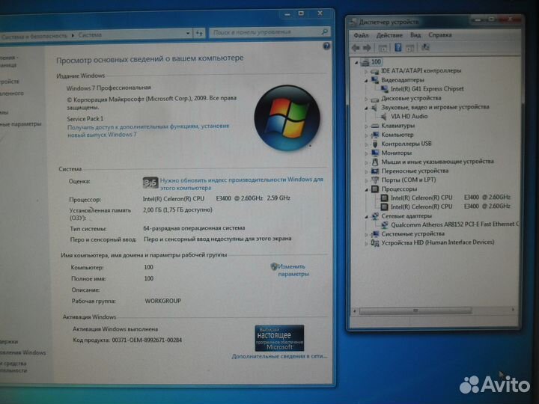Click the scan for hardware changes toolbar icon
The width and height of the screenshot is (539, 404).
click(425, 47)
